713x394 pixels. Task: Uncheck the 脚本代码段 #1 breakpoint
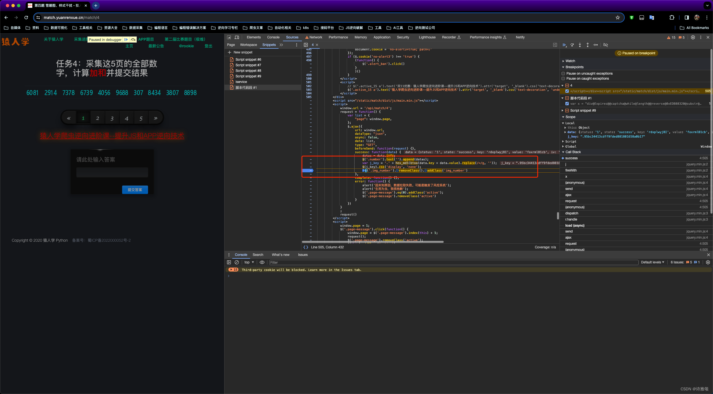coord(567,104)
